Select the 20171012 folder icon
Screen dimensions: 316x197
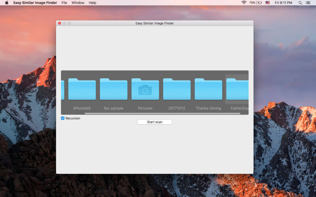pos(177,89)
